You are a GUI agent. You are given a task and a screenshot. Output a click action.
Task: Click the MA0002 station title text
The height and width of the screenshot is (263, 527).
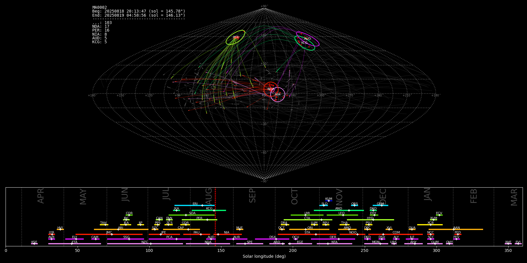point(100,8)
